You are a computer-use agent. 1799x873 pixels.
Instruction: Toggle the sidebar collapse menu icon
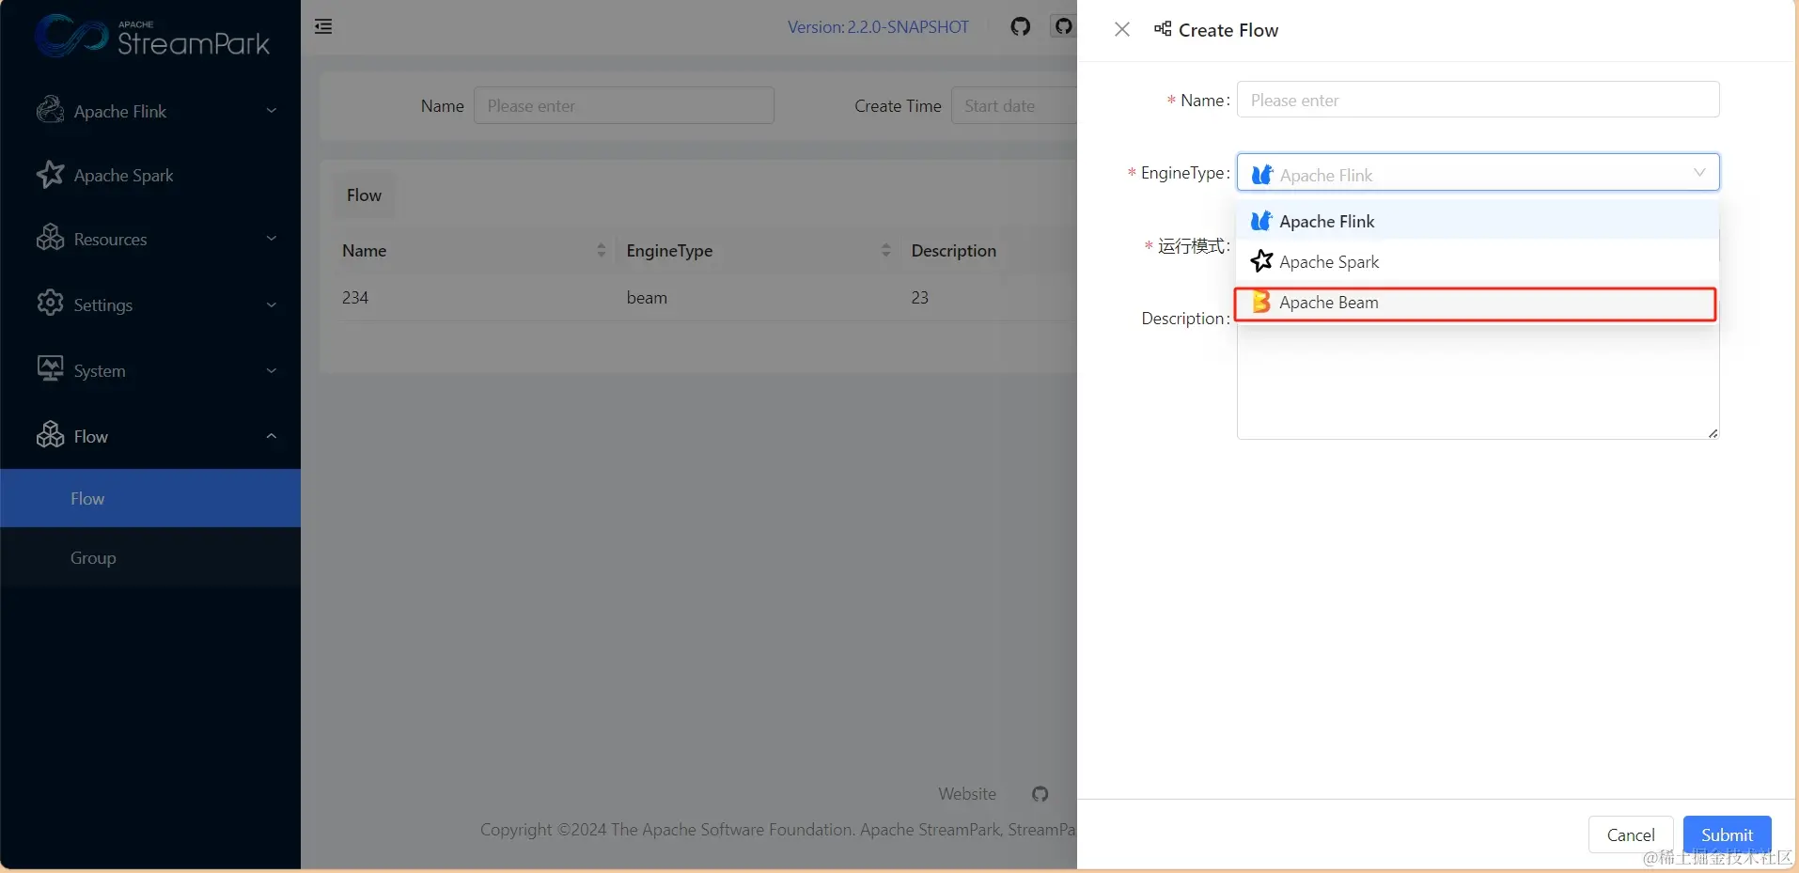323,26
